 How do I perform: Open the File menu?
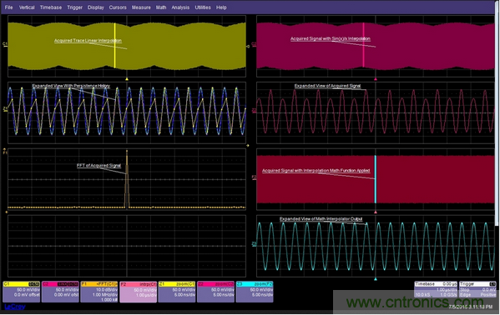(9, 7)
